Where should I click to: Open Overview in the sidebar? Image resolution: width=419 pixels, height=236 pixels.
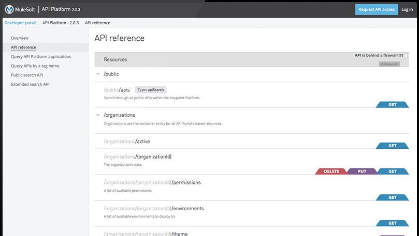click(20, 38)
